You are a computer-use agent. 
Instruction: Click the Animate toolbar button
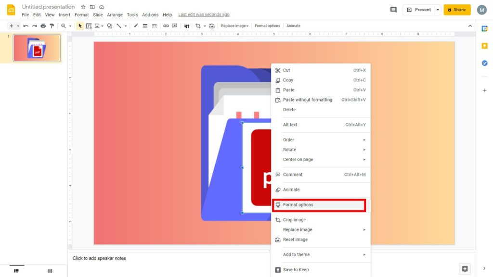[293, 26]
